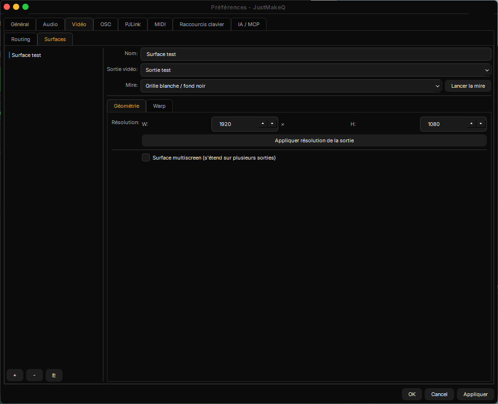498x404 pixels.
Task: Increase the width resolution with the up arrow
Action: [263, 124]
